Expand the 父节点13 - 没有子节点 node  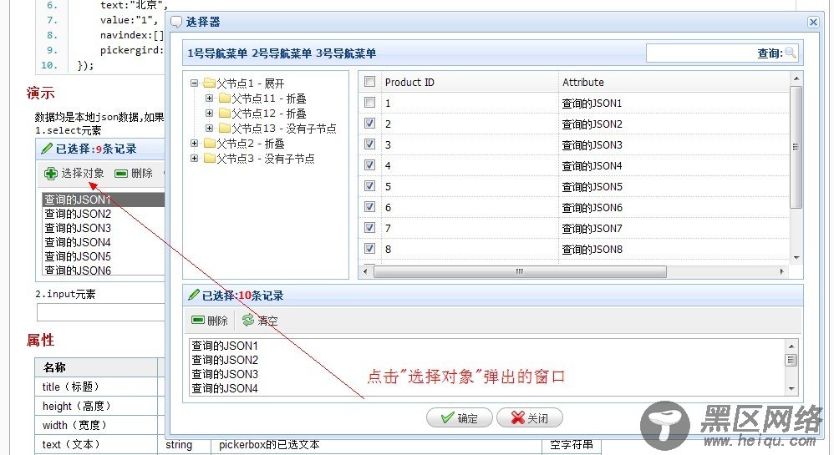209,128
